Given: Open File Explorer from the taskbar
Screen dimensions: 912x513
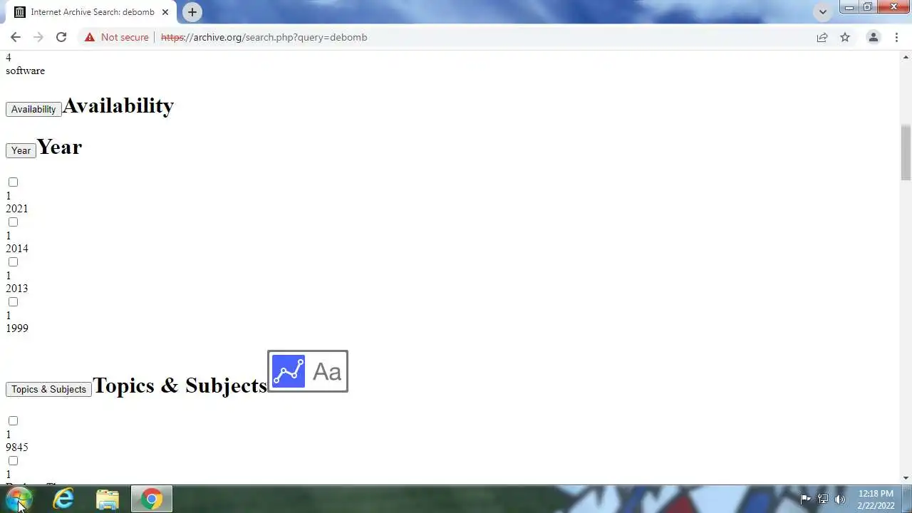Looking at the screenshot, I should coord(108,499).
